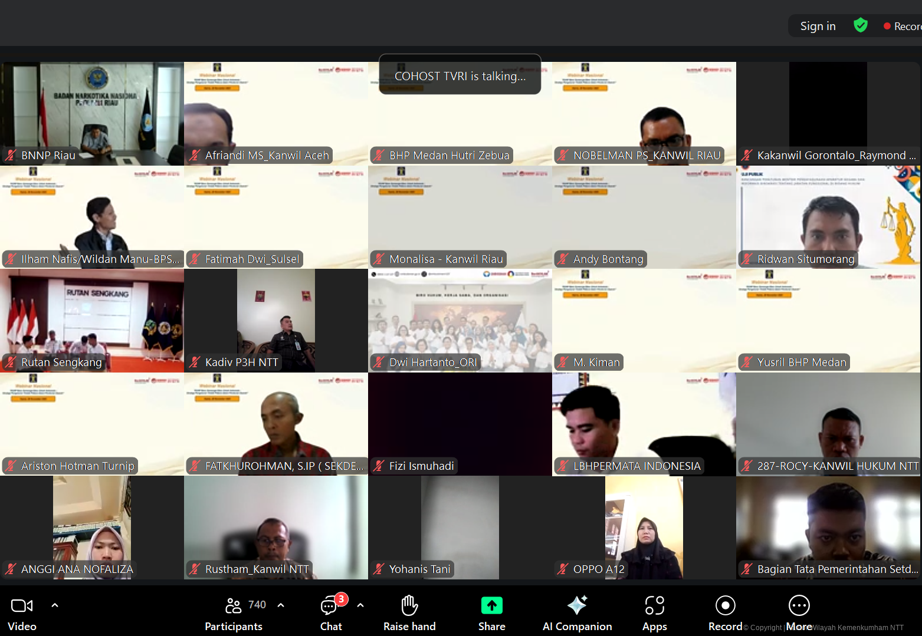922x636 pixels.
Task: Select the BNNP Riau video tile
Action: coord(92,112)
